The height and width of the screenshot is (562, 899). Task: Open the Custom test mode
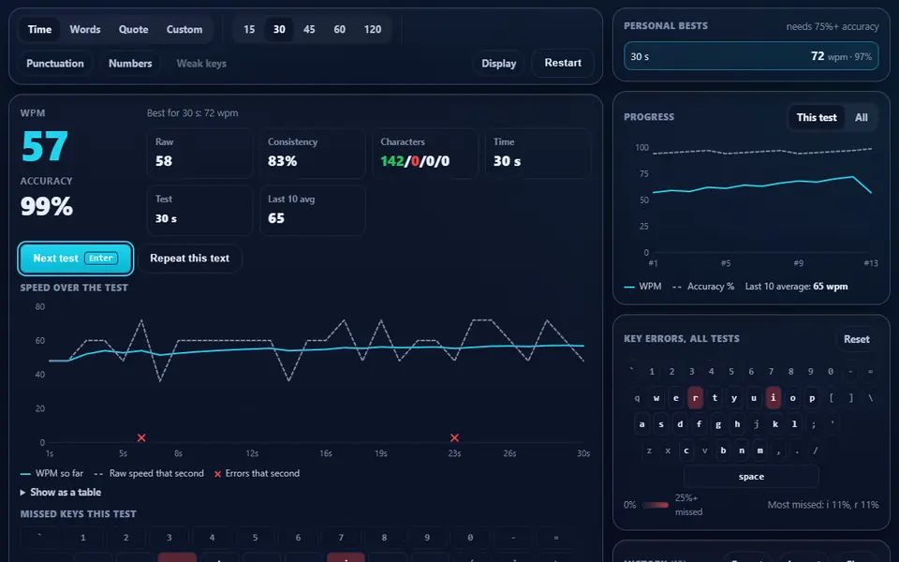(x=184, y=29)
